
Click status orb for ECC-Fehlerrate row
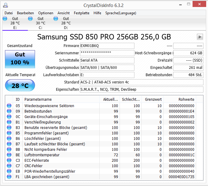[9, 160]
